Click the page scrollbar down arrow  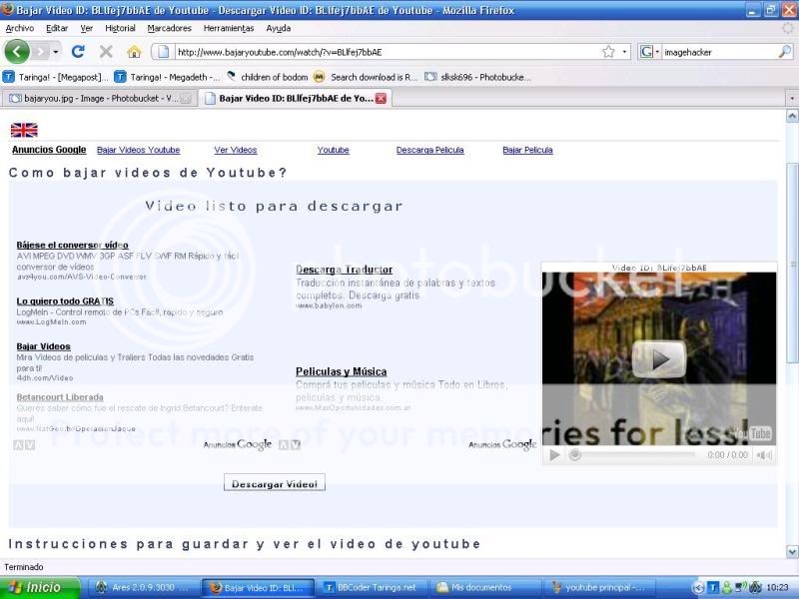point(792,552)
